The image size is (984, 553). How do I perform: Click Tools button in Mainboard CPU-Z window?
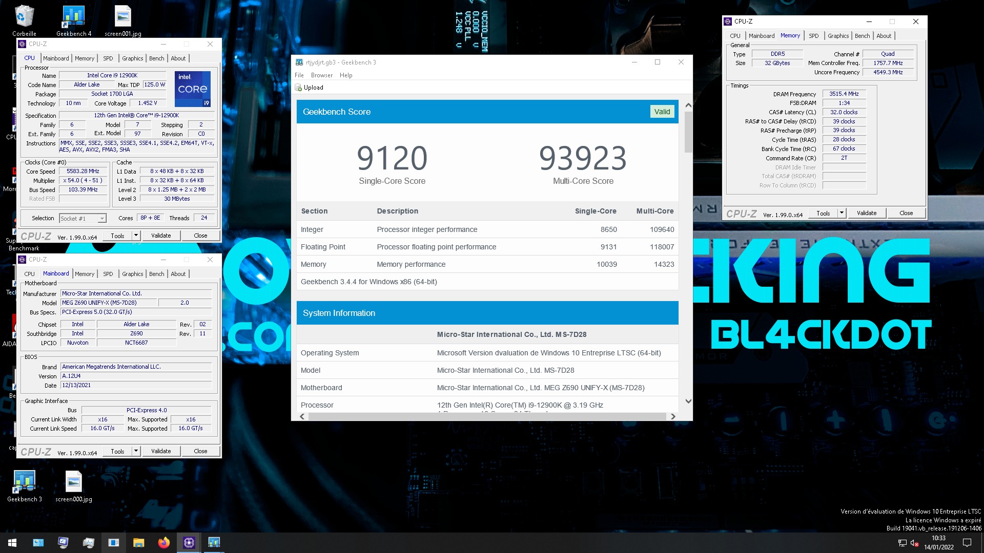click(x=117, y=451)
